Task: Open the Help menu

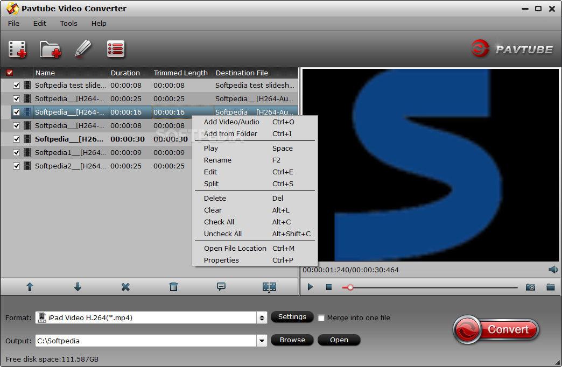Action: point(99,23)
